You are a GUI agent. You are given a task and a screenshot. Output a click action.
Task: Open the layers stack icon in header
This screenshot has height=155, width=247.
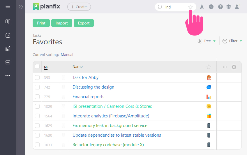click(229, 7)
